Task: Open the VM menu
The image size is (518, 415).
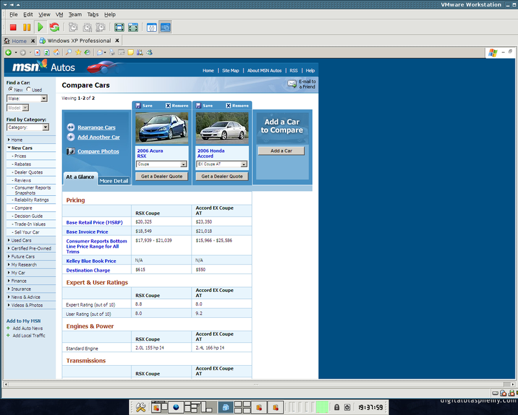Action: pyautogui.click(x=60, y=14)
